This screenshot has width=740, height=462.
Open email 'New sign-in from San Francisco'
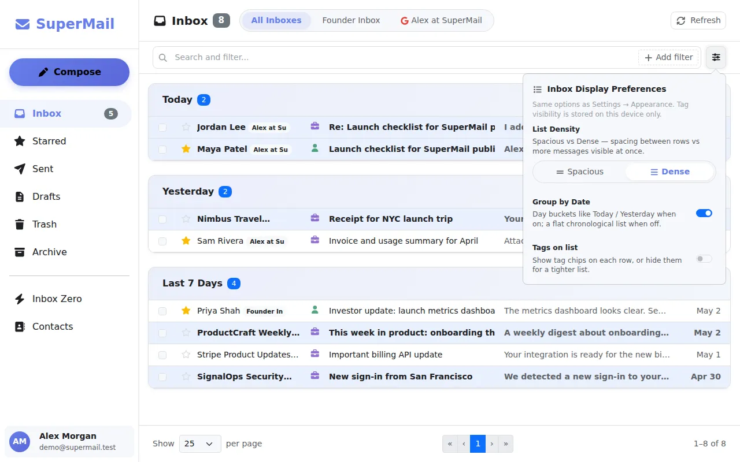pos(439,377)
